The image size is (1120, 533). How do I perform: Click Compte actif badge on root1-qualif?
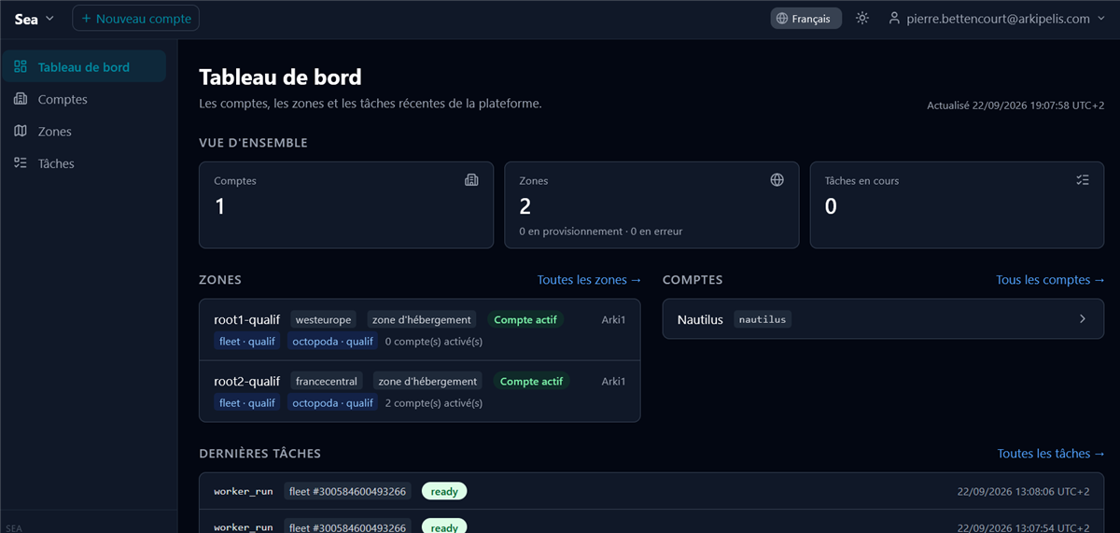(525, 319)
